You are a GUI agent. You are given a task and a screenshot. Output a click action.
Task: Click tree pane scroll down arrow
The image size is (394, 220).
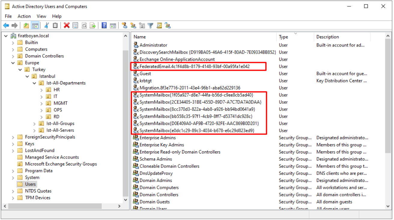point(126,200)
